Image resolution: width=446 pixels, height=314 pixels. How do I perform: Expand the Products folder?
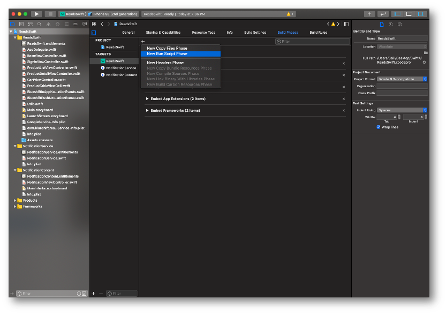point(15,201)
